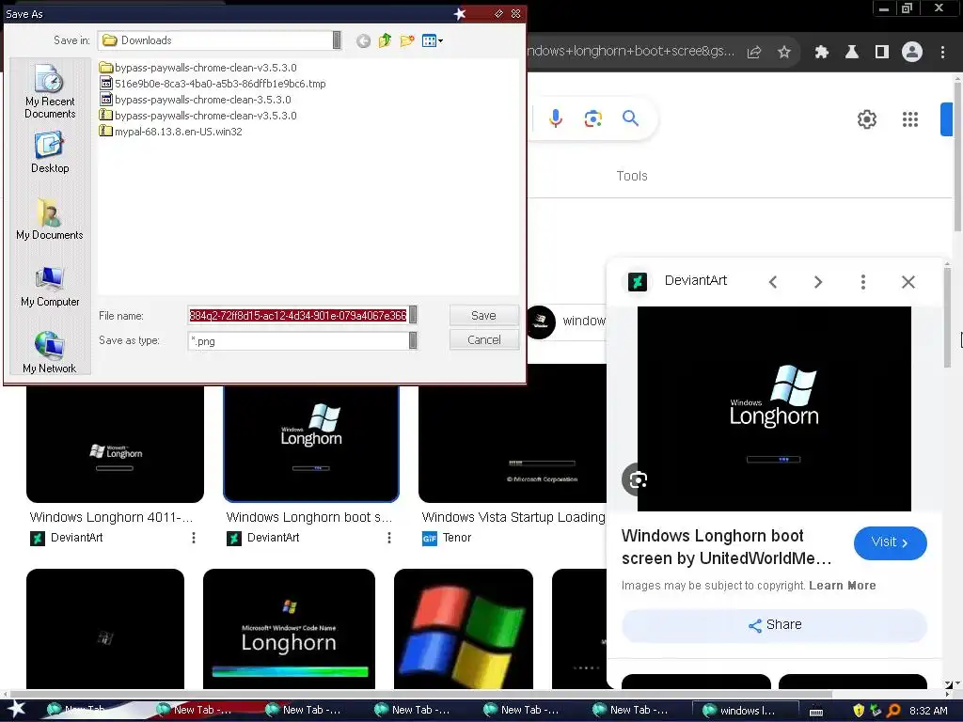Open keyboard icon in system tray

click(x=815, y=711)
